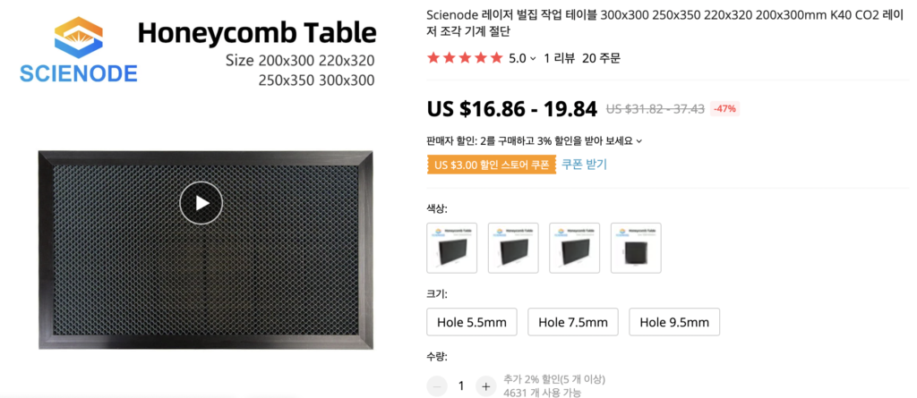The width and height of the screenshot is (917, 398).
Task: Play the honeycomb table product video
Action: pyautogui.click(x=201, y=203)
